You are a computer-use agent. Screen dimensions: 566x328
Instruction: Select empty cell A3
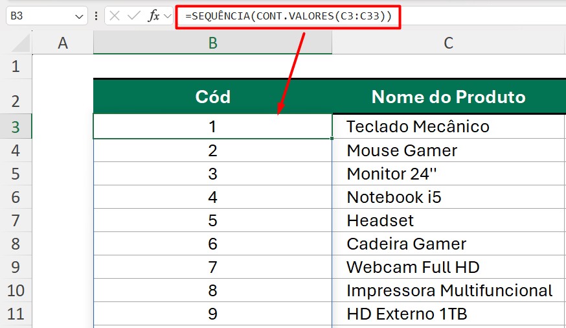(63, 126)
